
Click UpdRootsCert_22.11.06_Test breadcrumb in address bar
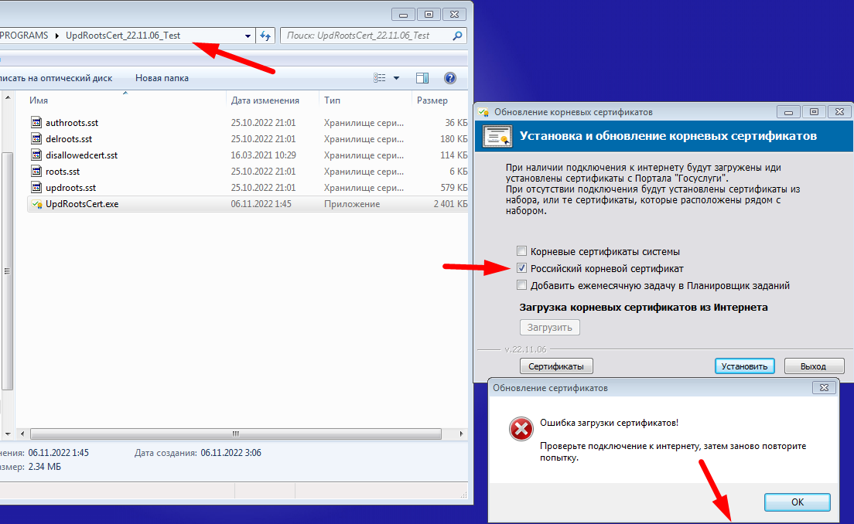[x=123, y=36]
